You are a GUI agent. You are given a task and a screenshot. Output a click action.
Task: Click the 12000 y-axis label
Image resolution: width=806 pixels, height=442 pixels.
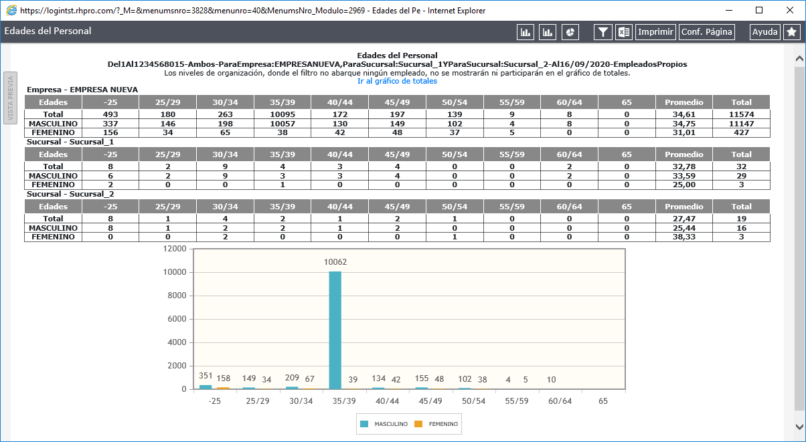click(175, 249)
